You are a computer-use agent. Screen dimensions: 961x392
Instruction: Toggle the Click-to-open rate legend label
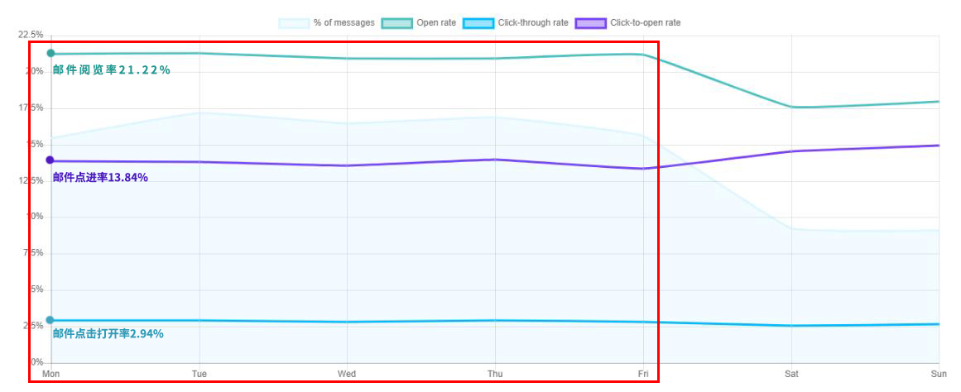645,22
